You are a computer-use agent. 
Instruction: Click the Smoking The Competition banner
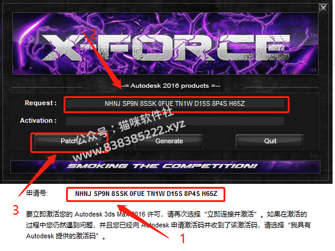pyautogui.click(x=165, y=166)
